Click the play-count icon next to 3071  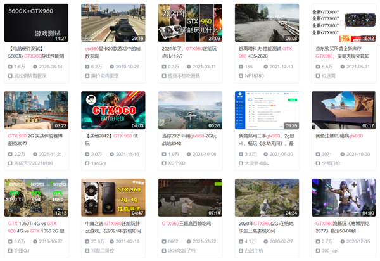click(x=318, y=154)
